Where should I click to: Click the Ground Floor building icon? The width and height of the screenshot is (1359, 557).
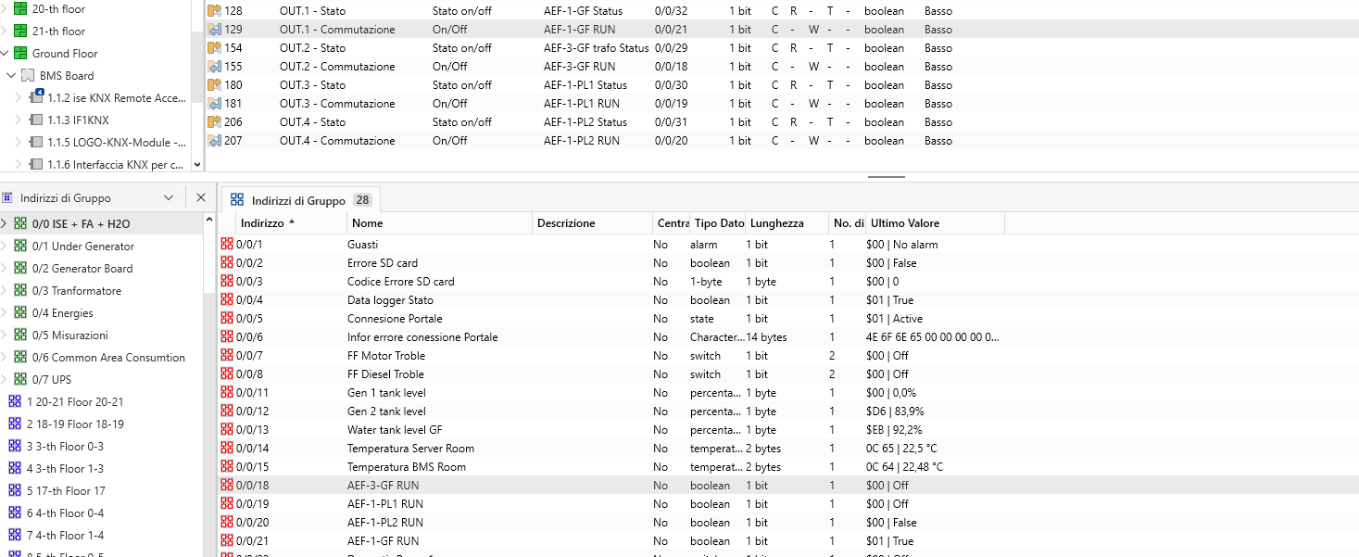click(20, 54)
